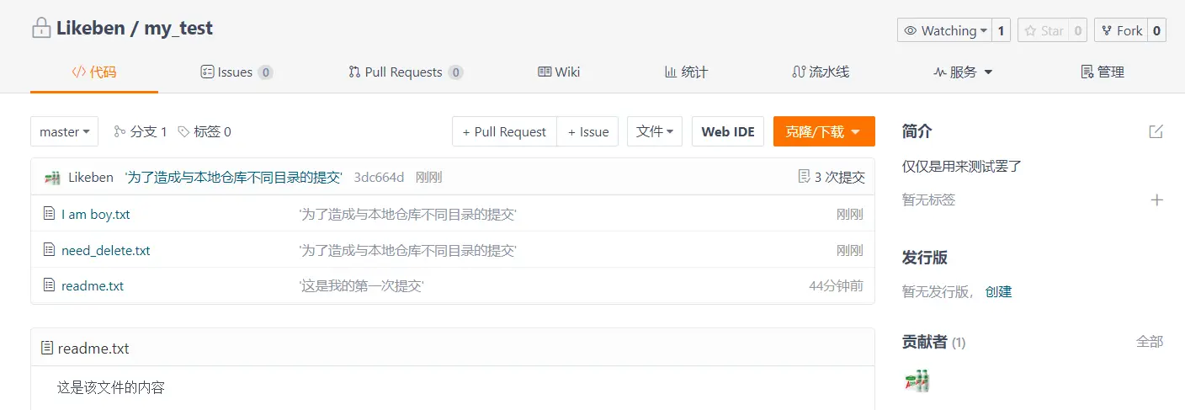Click the edit icon next to 简介
The width and height of the screenshot is (1185, 410).
click(1156, 131)
